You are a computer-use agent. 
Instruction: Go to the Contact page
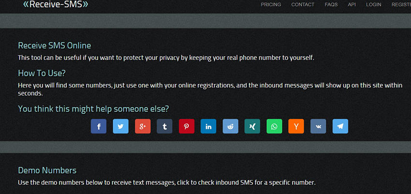click(x=303, y=4)
